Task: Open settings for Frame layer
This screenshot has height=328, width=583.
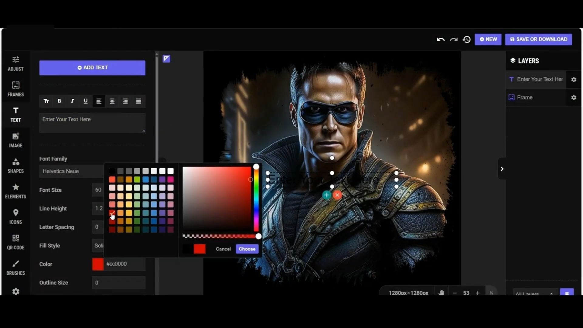Action: (574, 97)
